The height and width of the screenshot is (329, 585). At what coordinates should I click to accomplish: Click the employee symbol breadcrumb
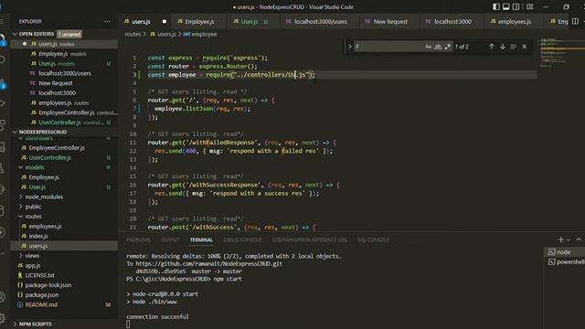200,35
